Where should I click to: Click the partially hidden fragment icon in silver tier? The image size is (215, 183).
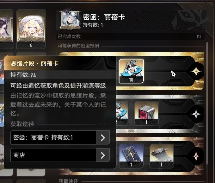(x=122, y=113)
